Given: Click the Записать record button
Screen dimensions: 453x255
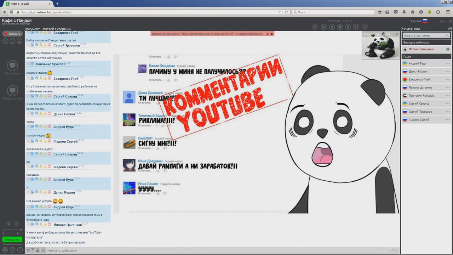Looking at the screenshot, I should tap(12, 34).
